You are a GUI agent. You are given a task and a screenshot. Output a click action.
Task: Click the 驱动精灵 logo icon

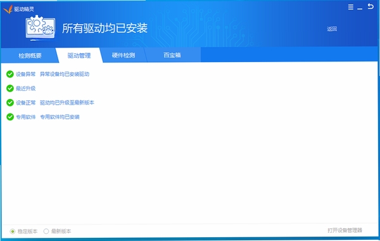pos(8,10)
